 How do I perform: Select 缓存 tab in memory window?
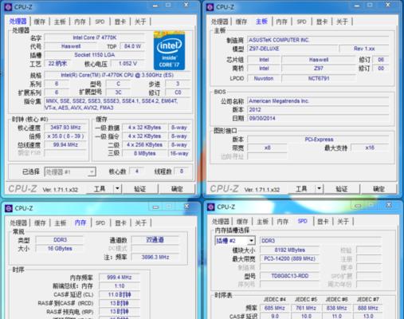pyautogui.click(x=40, y=223)
